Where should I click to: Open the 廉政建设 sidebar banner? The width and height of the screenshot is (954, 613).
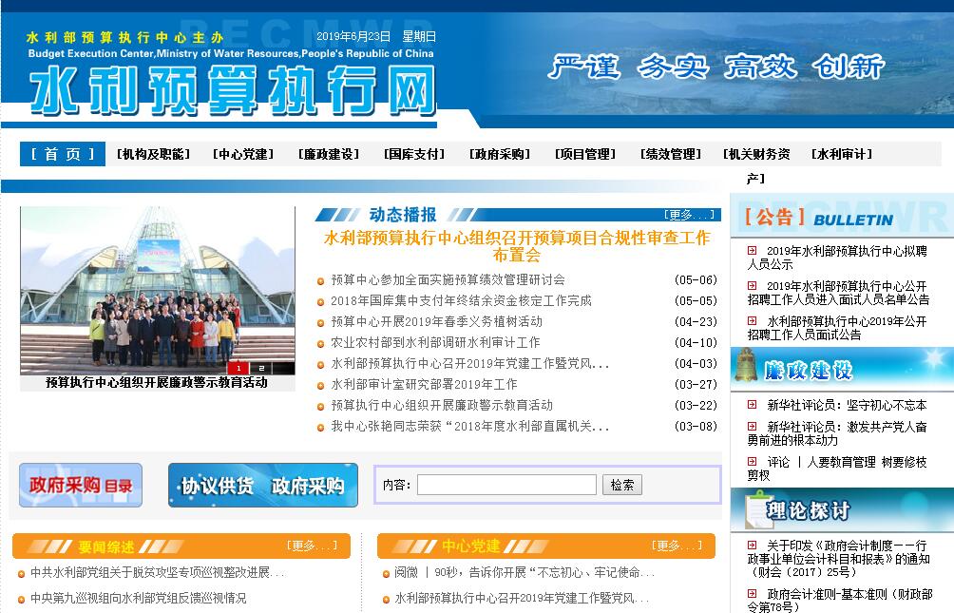click(841, 370)
